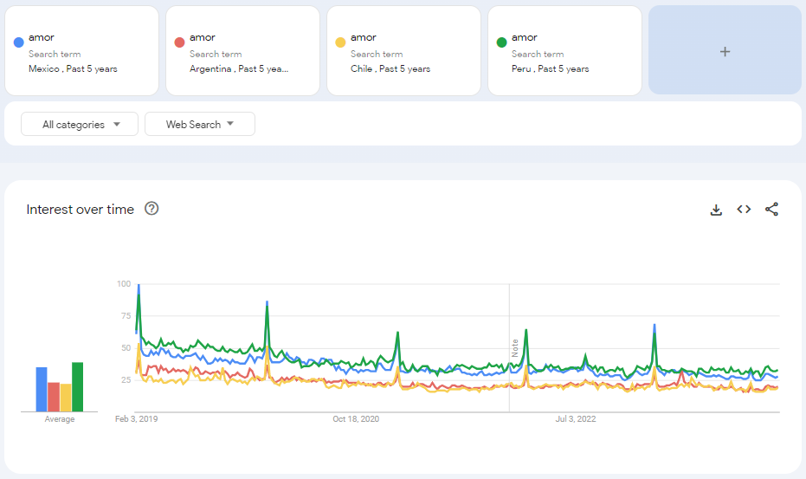Click the green Peru average bar
The height and width of the screenshot is (479, 806).
tap(78, 387)
